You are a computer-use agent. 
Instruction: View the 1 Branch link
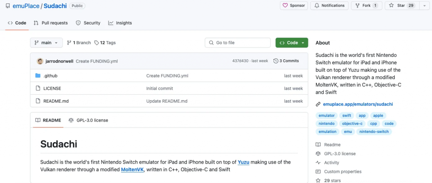coord(79,42)
